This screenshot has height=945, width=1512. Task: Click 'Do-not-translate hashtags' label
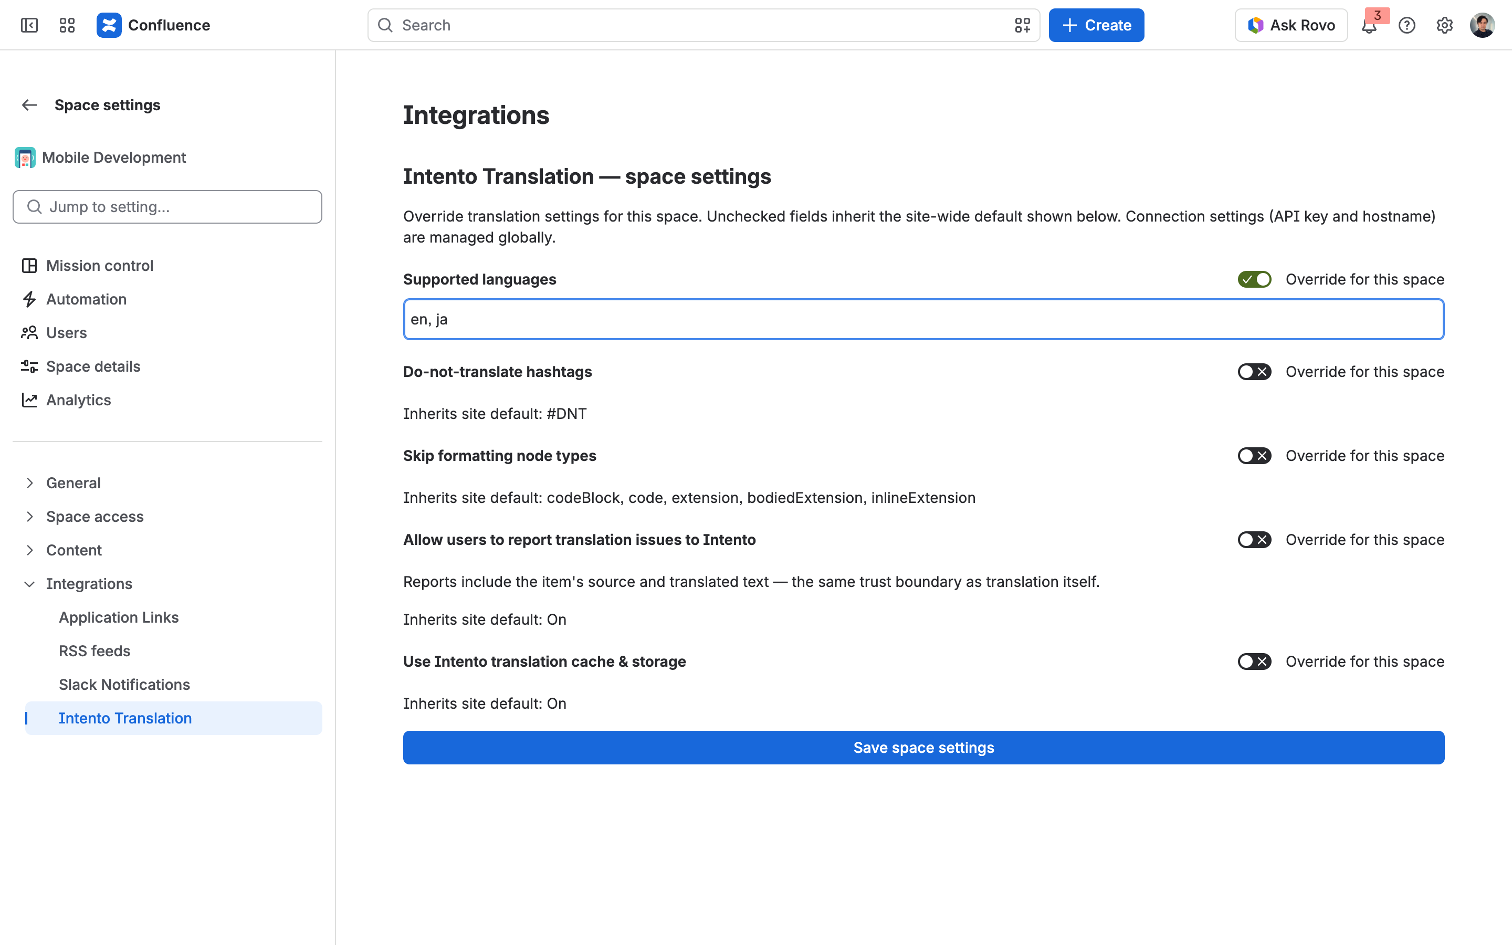click(x=497, y=372)
